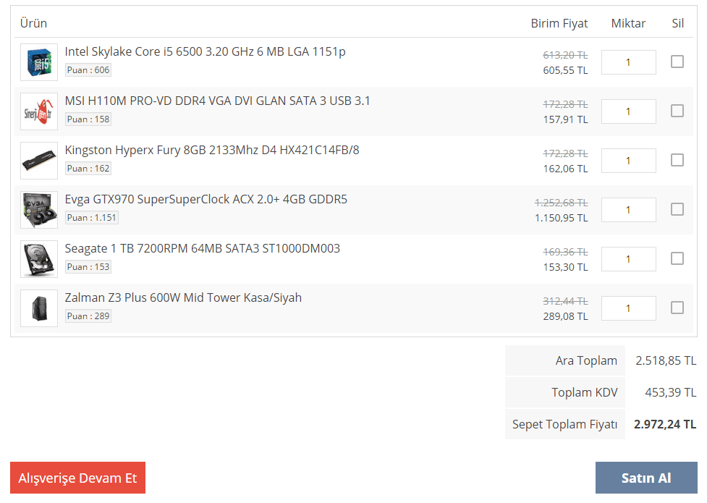
Task: Click the 162,06 TL discounted price
Action: pos(565,169)
